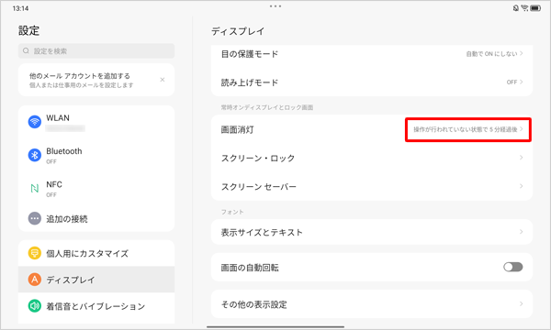Screen dimensions: 551x330
Task: Open その他の表示設定 chevron
Action: point(522,304)
